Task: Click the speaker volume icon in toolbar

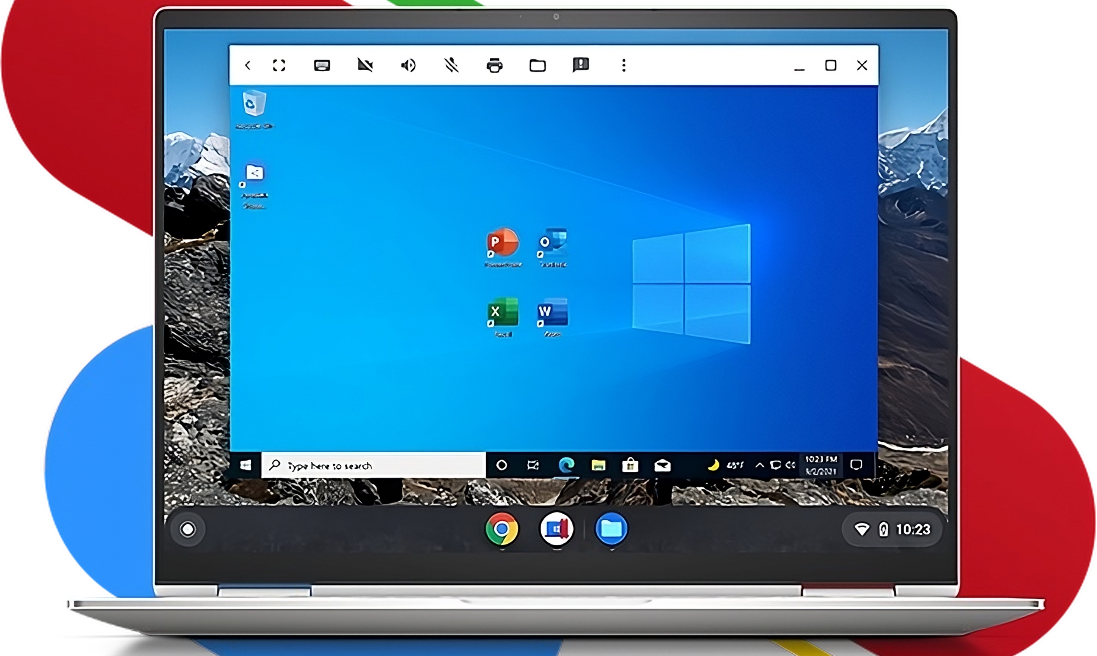Action: click(408, 65)
